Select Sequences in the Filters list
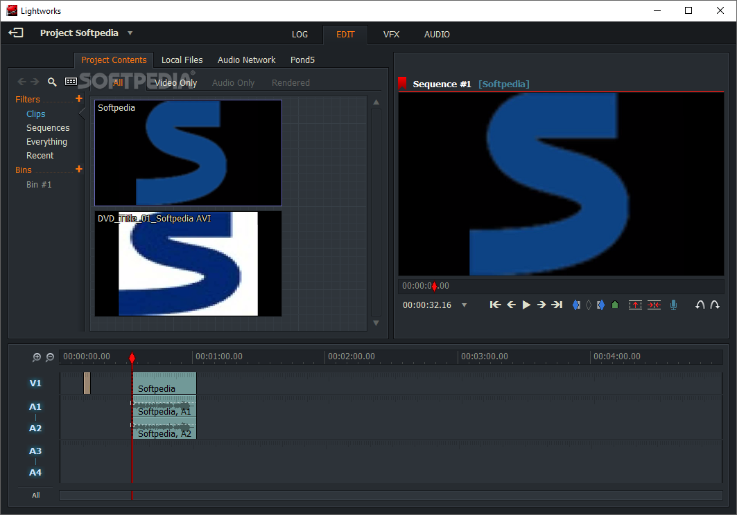737x515 pixels. click(x=48, y=127)
